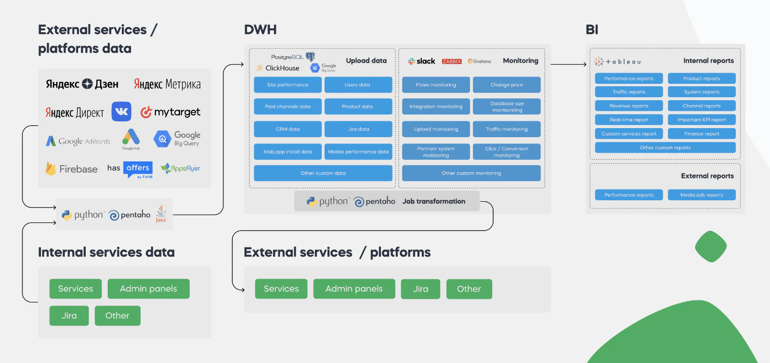Click Admin panels under External services / platforms
Screen dimensions: 770x363
tap(354, 289)
